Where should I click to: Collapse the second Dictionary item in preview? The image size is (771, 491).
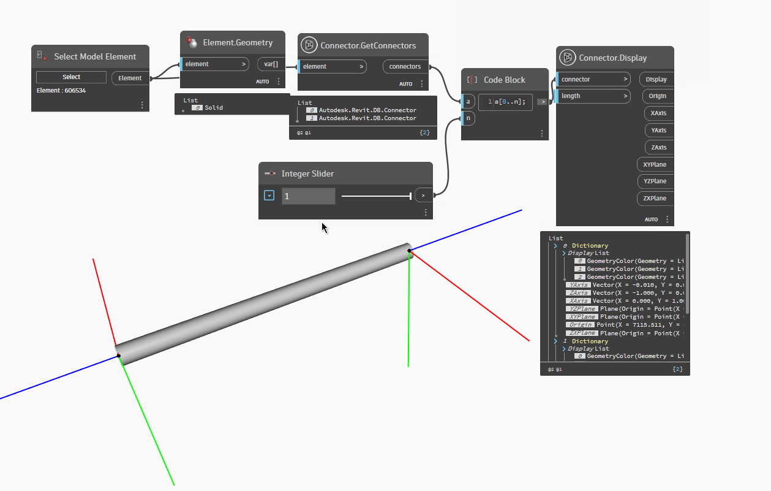coord(555,341)
